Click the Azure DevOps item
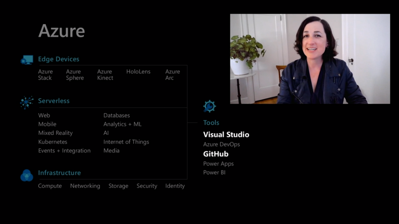Viewport: 399px width, 224px height. (x=221, y=144)
